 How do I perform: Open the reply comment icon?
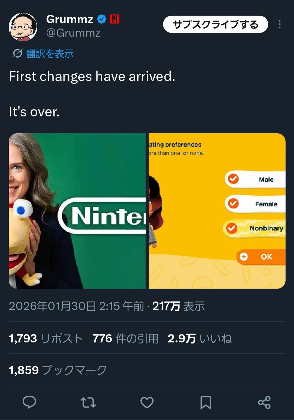click(29, 402)
